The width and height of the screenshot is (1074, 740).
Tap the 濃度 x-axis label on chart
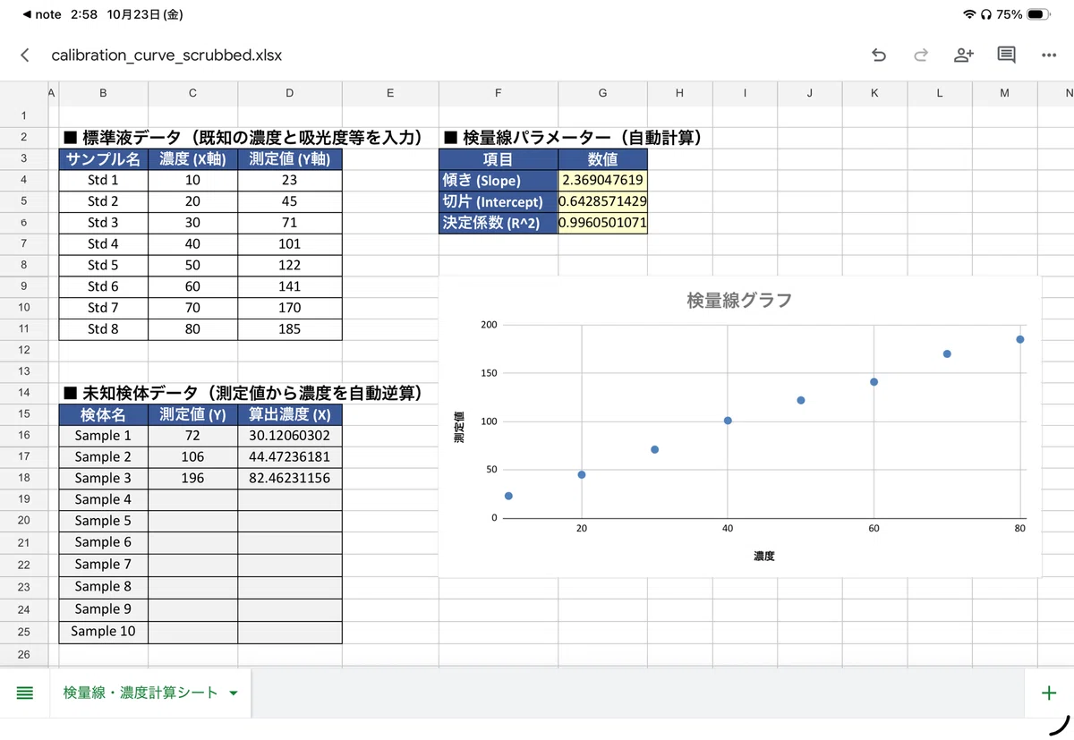click(763, 556)
